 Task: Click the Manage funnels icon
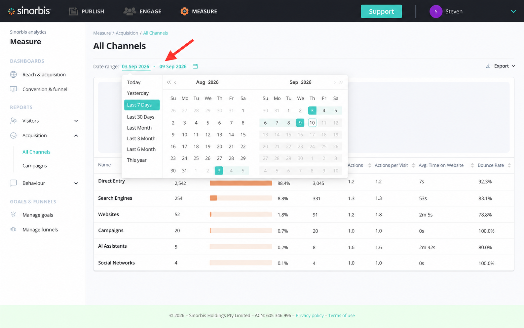click(x=14, y=229)
